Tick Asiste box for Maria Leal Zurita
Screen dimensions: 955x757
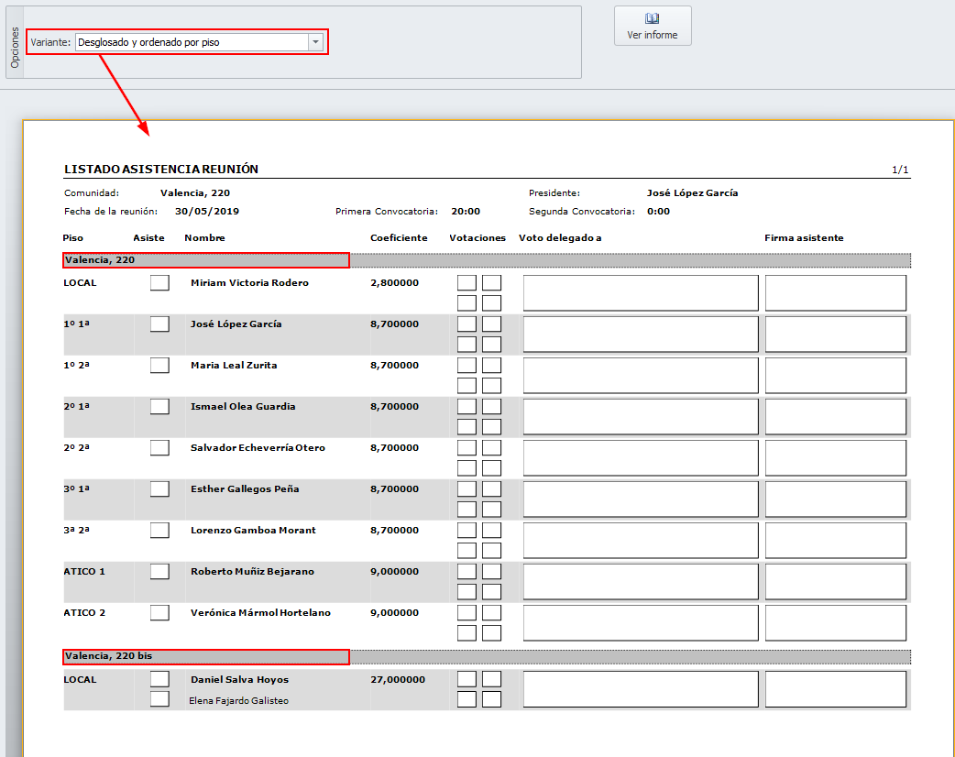(x=159, y=365)
